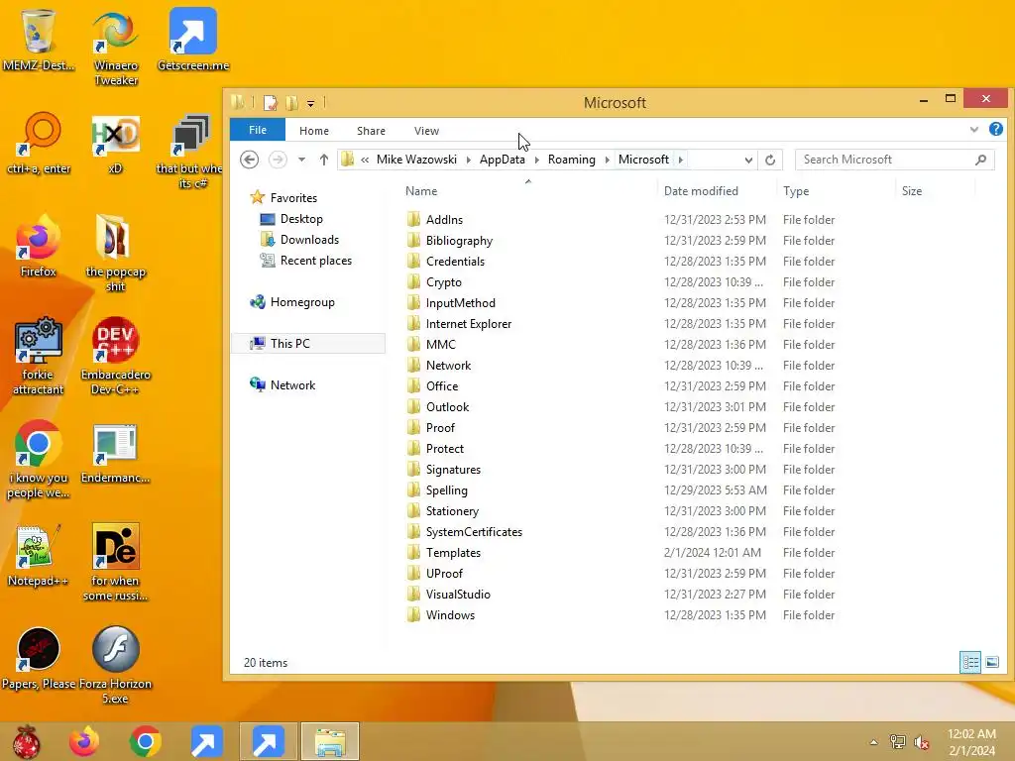The image size is (1015, 761).
Task: Click the taskbar clock showing 12:02 AM
Action: tap(971, 742)
